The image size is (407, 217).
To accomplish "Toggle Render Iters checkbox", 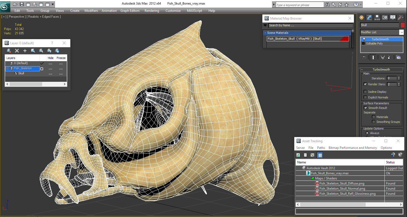I will click(x=365, y=84).
